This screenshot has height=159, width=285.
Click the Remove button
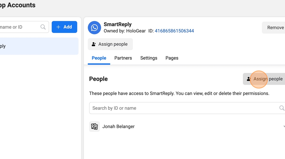pos(274,28)
